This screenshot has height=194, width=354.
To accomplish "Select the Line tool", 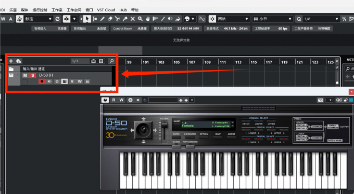I will pyautogui.click(x=163, y=19).
